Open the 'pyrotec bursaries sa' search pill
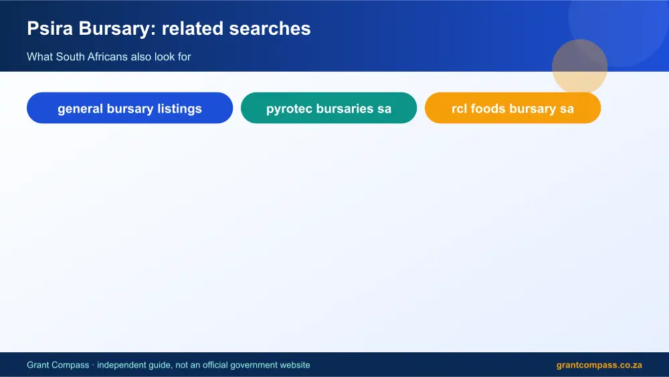 click(328, 108)
